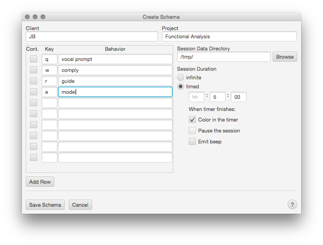Image resolution: width=323 pixels, height=245 pixels.
Task: Turn on Emit beep option
Action: click(192, 141)
